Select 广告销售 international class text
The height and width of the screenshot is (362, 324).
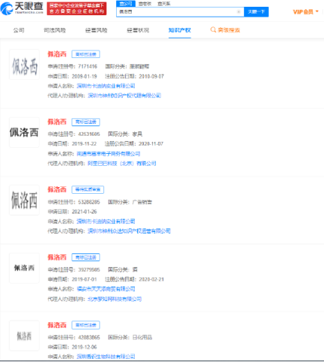(x=142, y=202)
